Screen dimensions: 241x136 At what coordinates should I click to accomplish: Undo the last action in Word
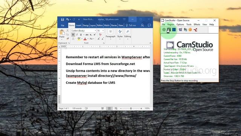click(x=68, y=19)
